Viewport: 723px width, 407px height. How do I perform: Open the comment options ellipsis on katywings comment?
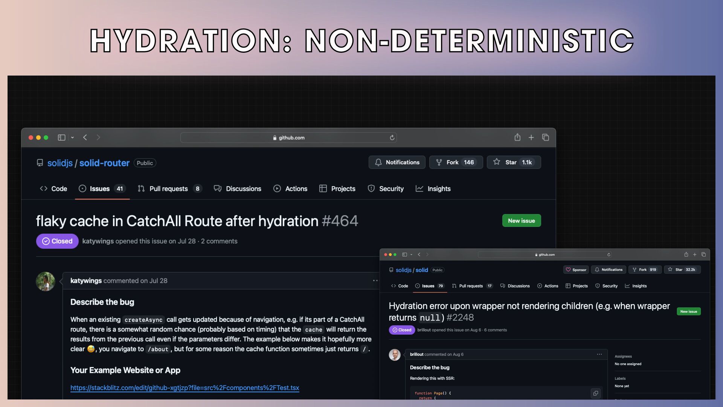click(375, 281)
